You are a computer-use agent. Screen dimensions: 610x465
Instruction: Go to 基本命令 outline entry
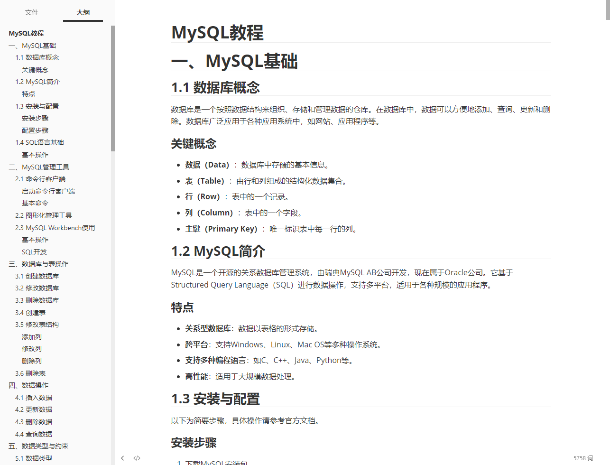coord(35,203)
